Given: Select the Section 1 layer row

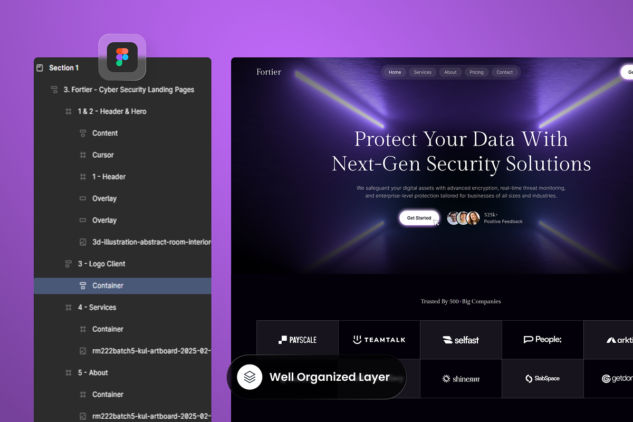Looking at the screenshot, I should (x=122, y=68).
